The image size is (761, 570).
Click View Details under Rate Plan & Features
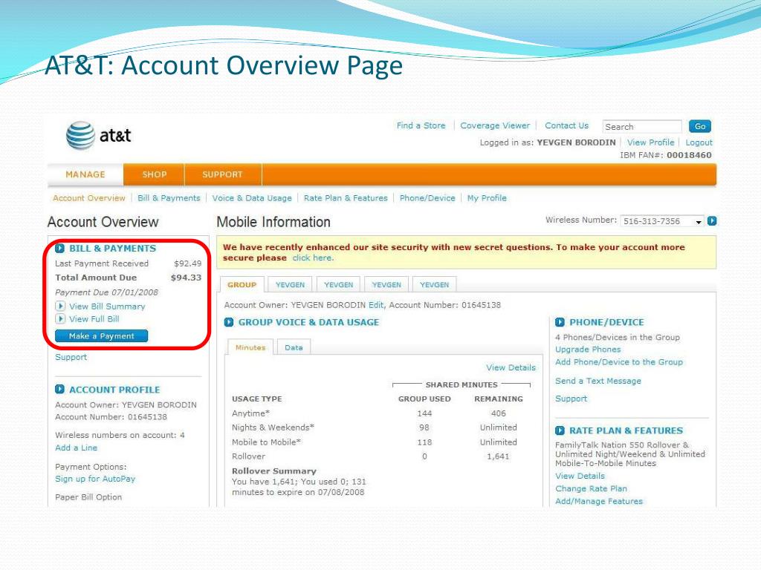pos(580,476)
